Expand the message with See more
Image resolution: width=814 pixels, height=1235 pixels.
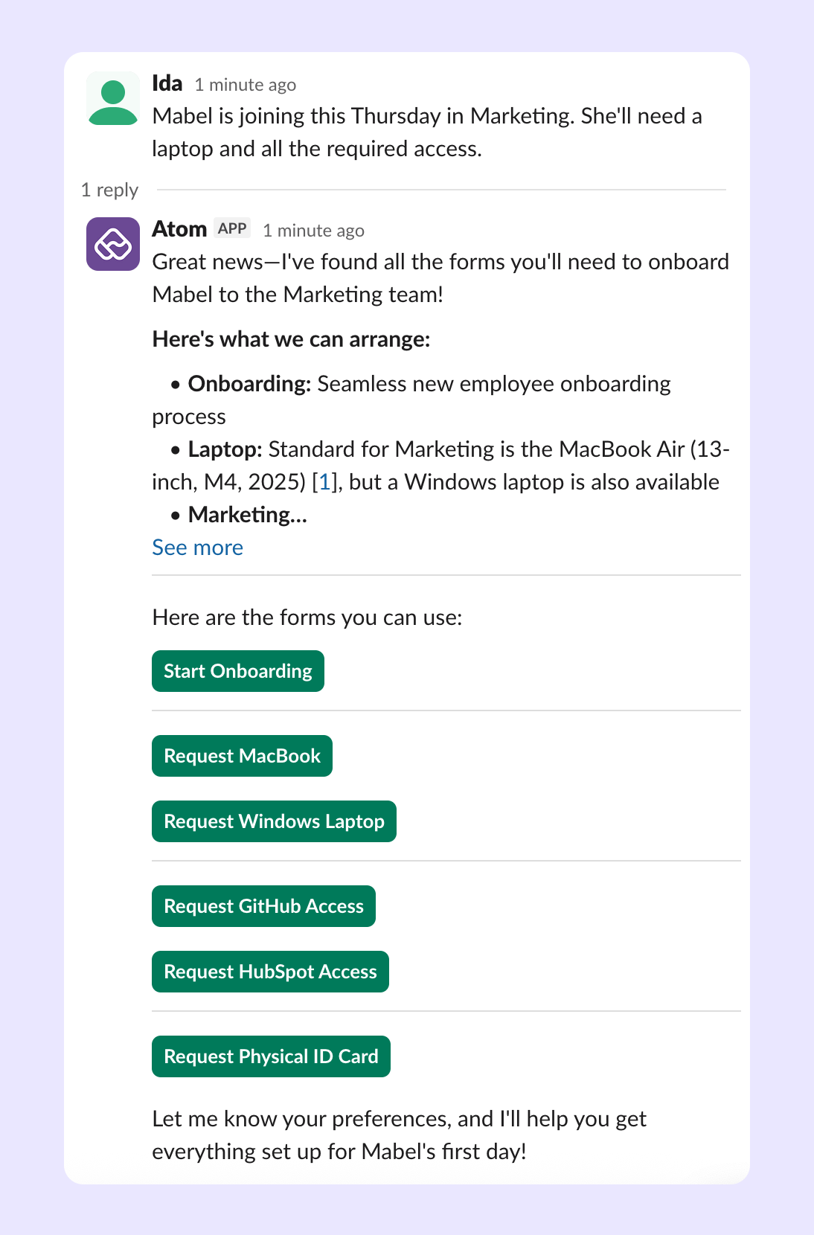tap(197, 547)
